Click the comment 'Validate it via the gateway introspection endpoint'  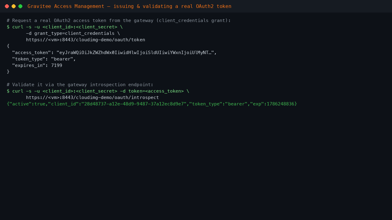tap(80, 85)
